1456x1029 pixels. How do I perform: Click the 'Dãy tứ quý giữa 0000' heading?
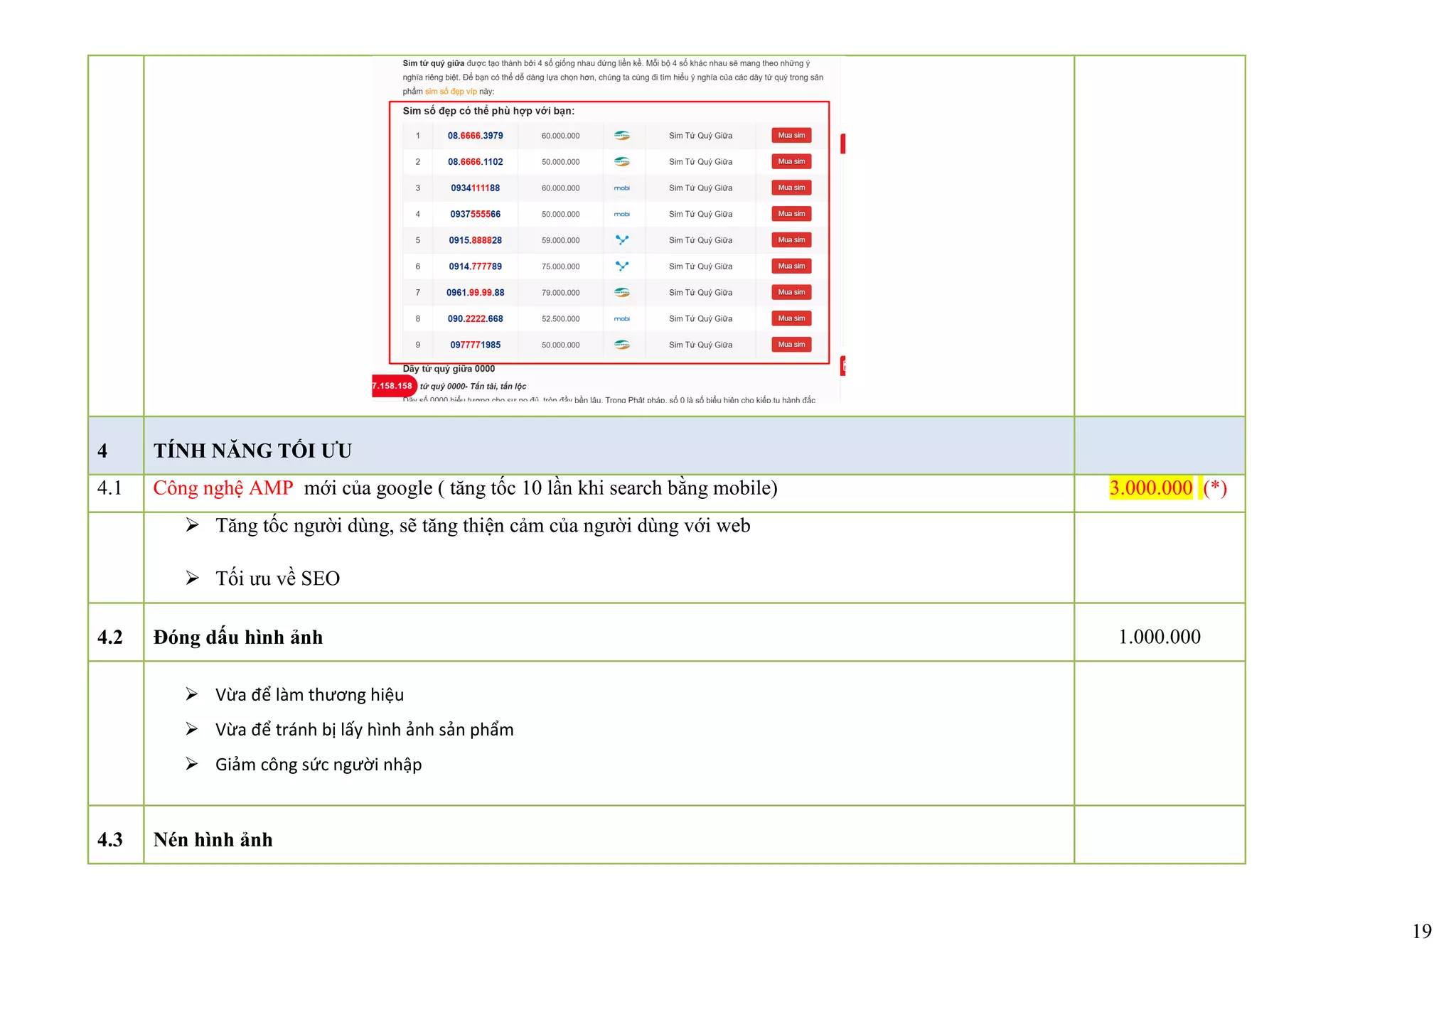pyautogui.click(x=449, y=369)
